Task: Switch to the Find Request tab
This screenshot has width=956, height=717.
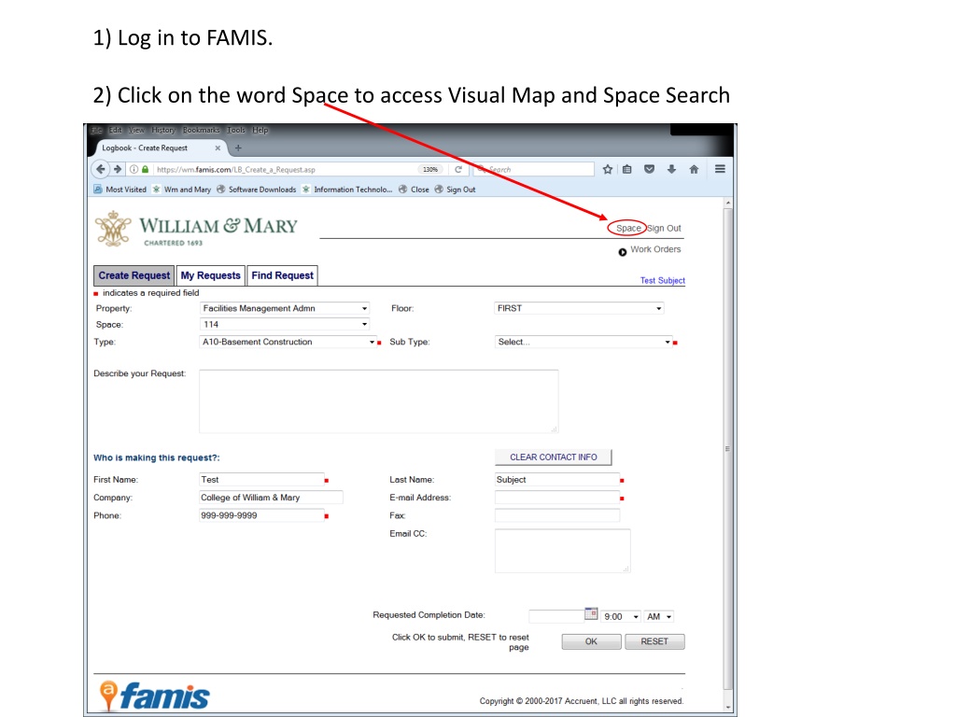Action: tap(282, 275)
